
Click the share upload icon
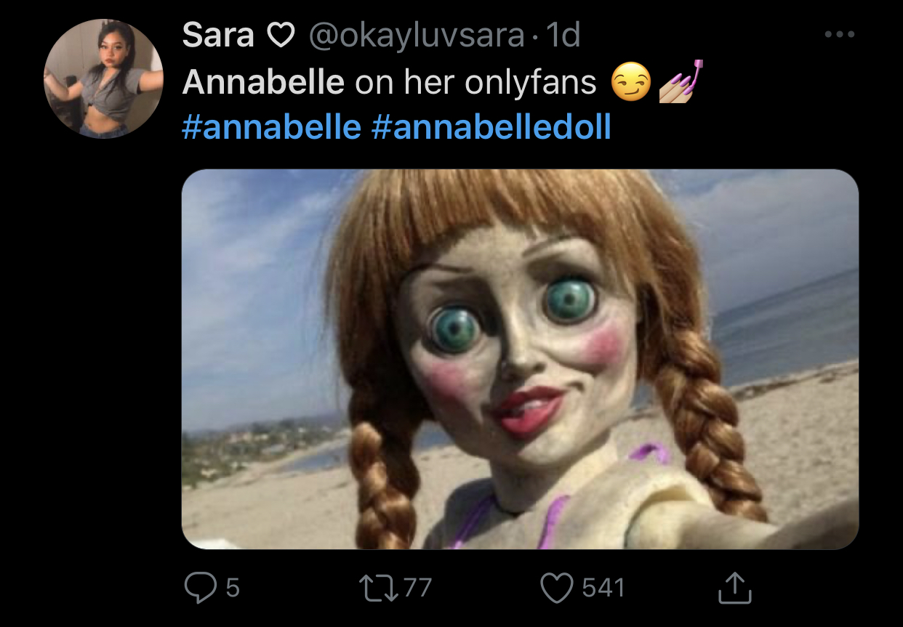pyautogui.click(x=734, y=587)
